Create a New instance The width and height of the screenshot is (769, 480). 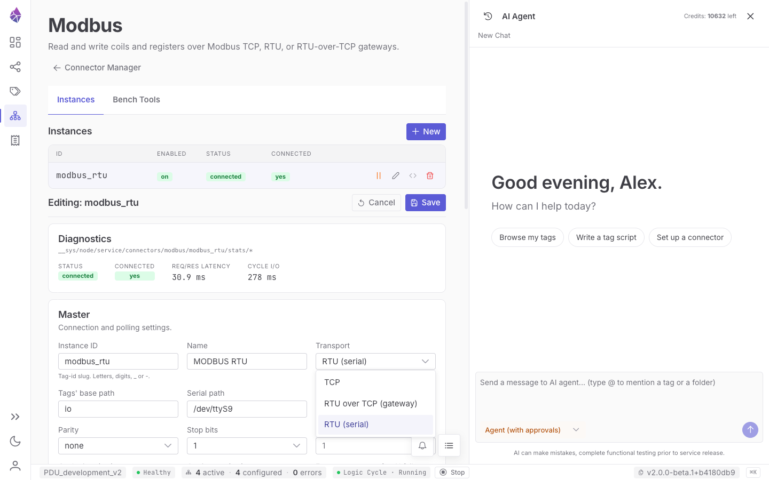(426, 132)
